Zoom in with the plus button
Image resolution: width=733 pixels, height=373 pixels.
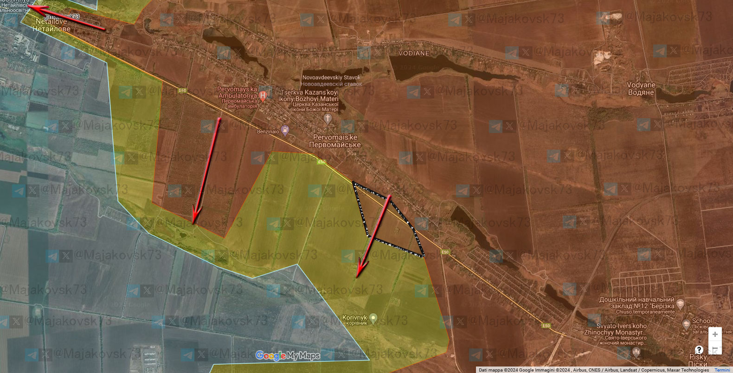point(715,335)
